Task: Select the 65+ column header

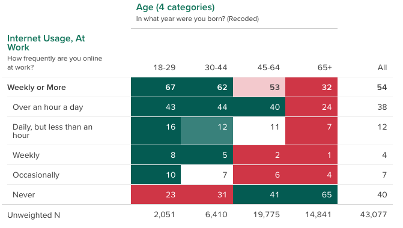Action: 324,68
